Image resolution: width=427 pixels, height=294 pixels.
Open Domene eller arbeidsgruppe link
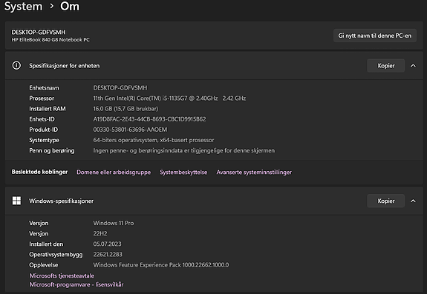[114, 172]
